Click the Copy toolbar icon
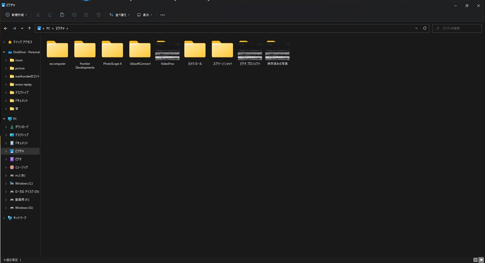 click(50, 15)
